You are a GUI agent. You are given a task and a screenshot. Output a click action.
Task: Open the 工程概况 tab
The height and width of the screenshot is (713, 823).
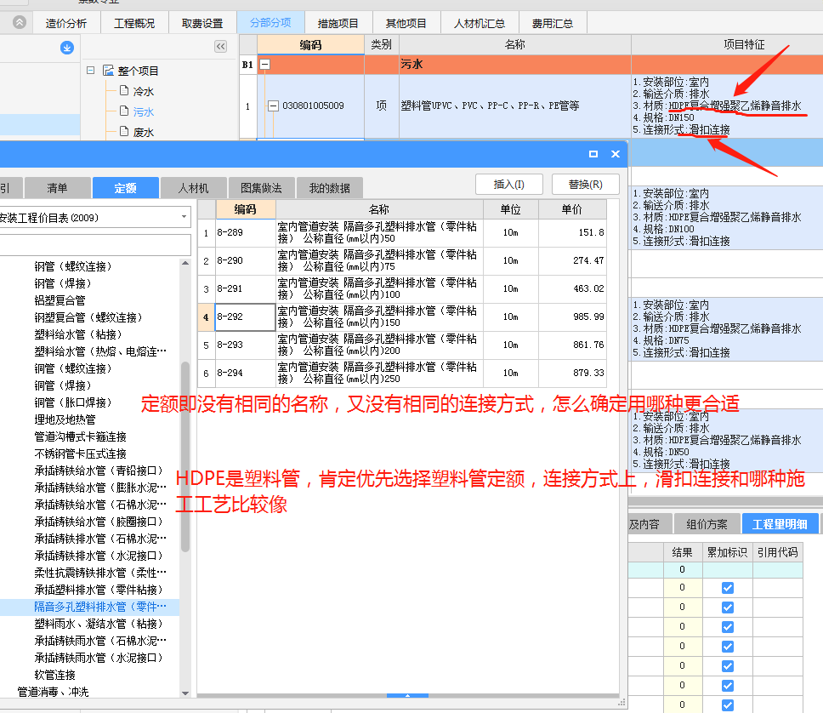click(x=134, y=24)
